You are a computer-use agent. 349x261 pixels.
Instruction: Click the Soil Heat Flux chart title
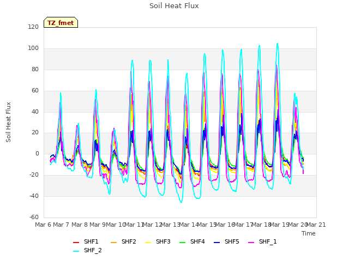coord(174,6)
